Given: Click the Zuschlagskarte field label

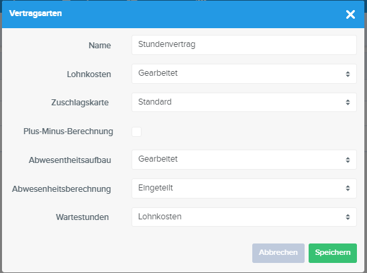Looking at the screenshot, I should [x=80, y=103].
